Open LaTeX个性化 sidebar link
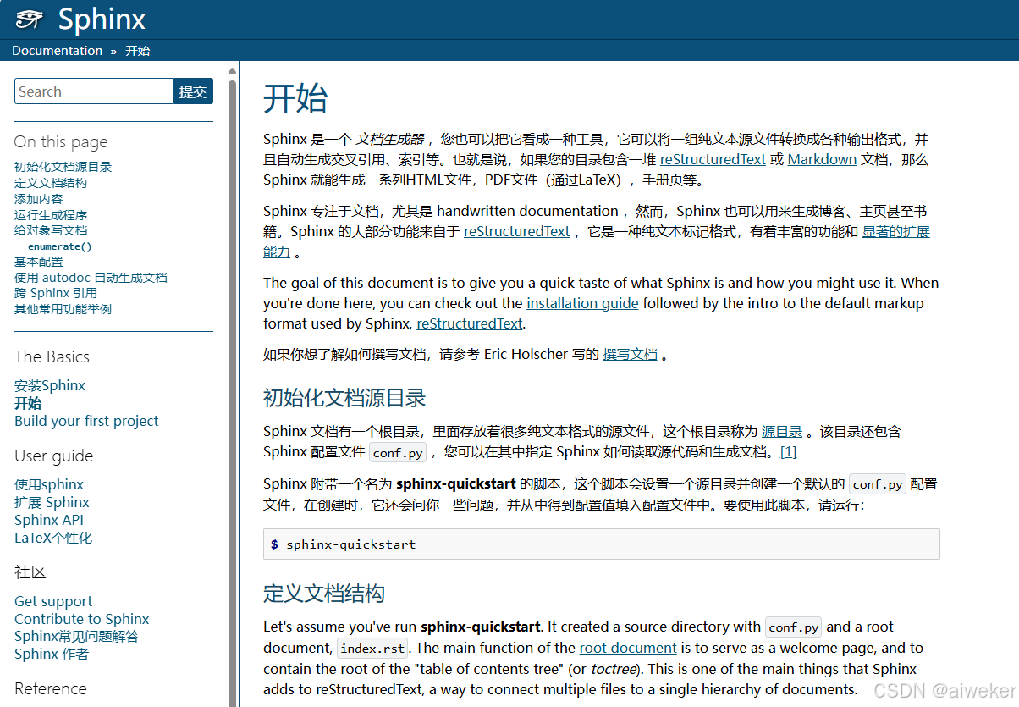The height and width of the screenshot is (707, 1019). pyautogui.click(x=53, y=538)
